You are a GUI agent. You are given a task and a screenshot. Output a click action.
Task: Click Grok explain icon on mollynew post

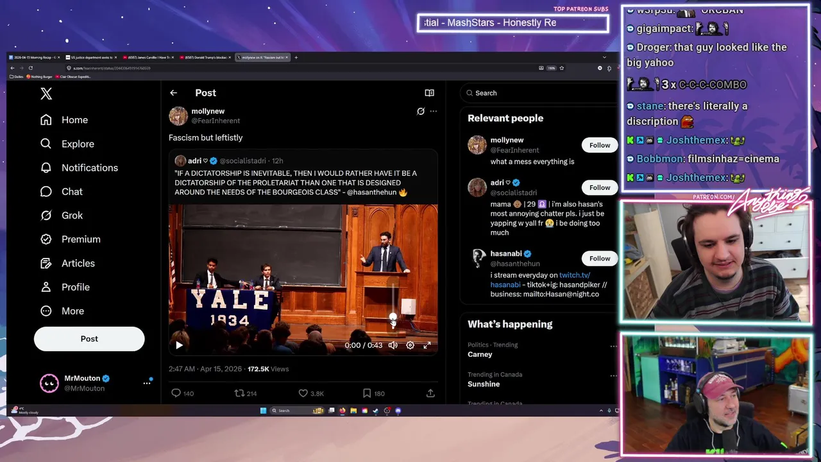pos(420,111)
